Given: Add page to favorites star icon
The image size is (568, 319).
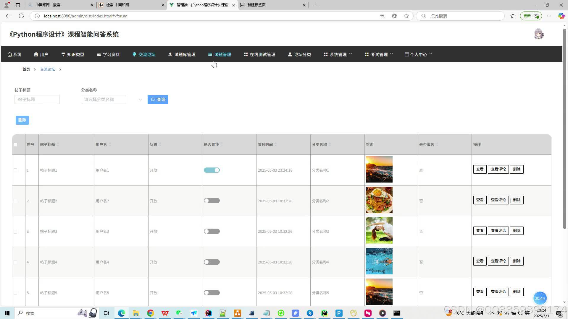Looking at the screenshot, I should click(x=406, y=16).
